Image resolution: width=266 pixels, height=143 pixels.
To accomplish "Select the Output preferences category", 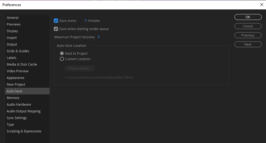I will click(27, 44).
